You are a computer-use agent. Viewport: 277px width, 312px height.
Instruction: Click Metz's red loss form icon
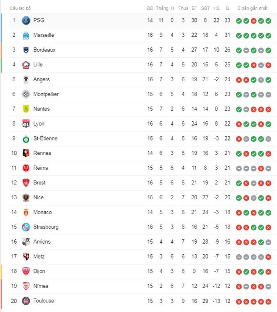pyautogui.click(x=268, y=257)
